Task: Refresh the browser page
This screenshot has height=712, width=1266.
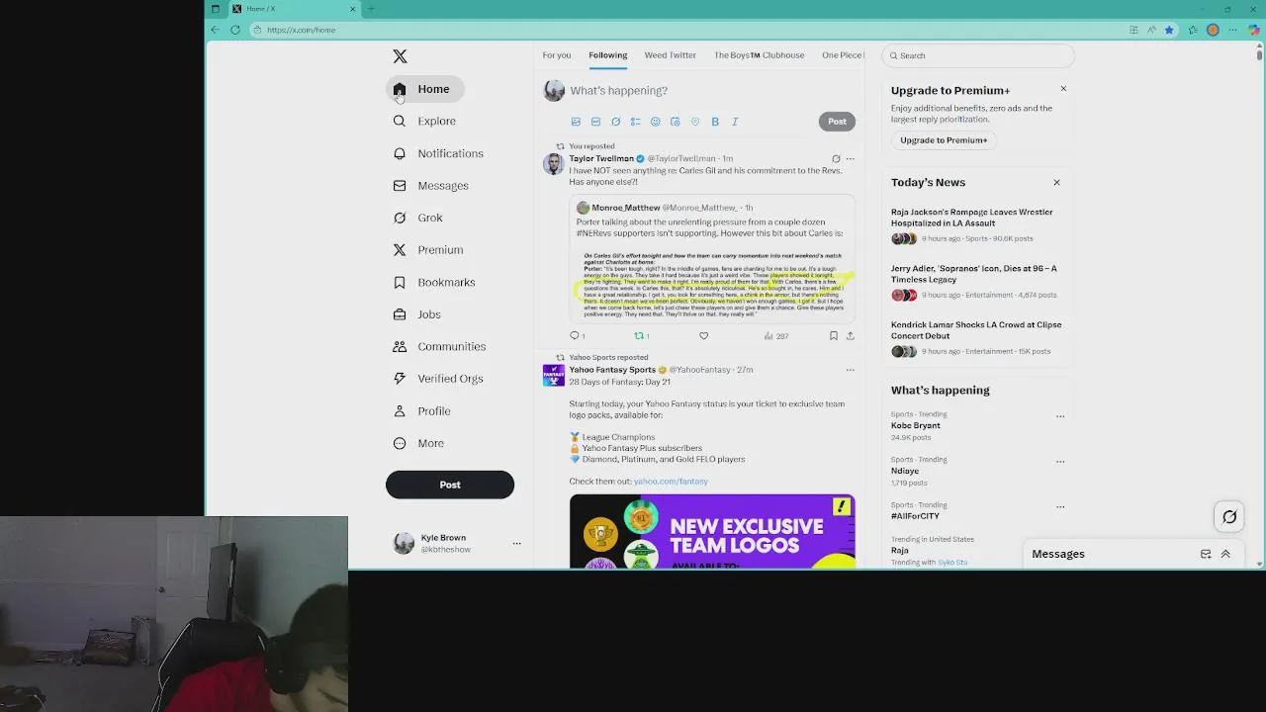Action: (x=235, y=30)
